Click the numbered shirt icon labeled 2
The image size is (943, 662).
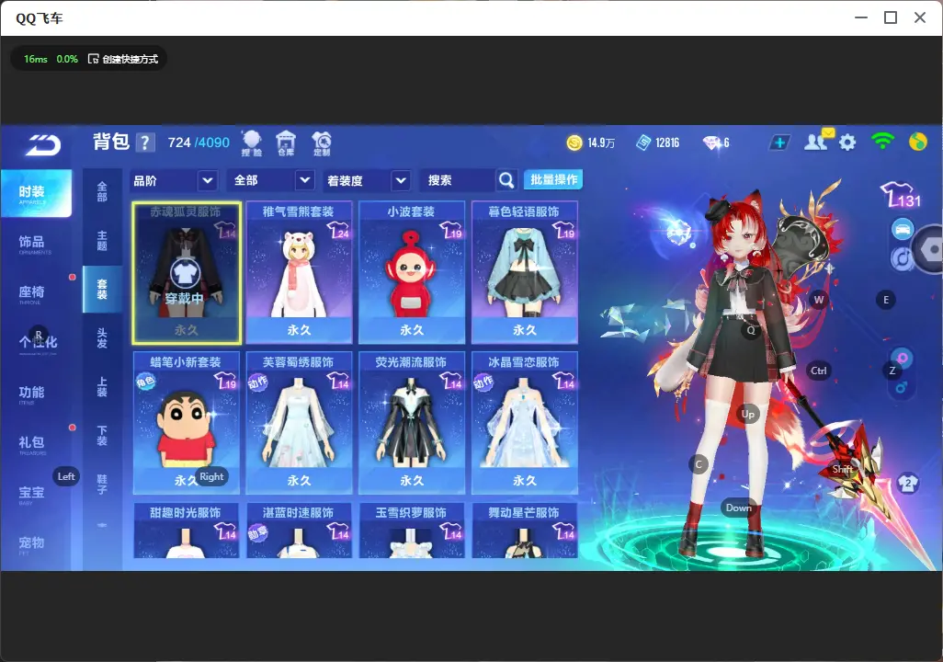click(908, 483)
